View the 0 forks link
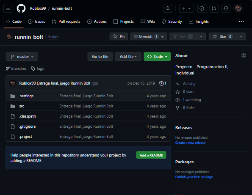The image size is (252, 195). pos(185,108)
